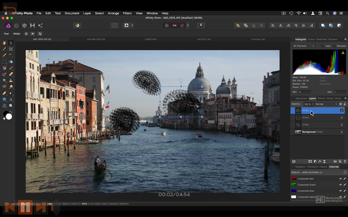Select the Crop tool

point(11,49)
